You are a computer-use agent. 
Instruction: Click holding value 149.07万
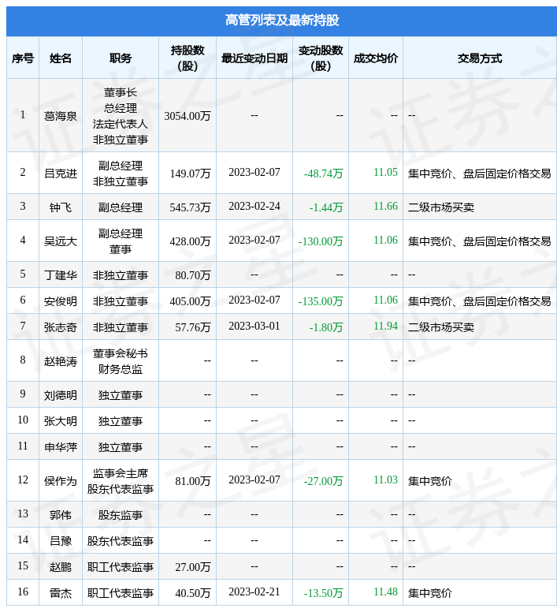coord(190,174)
